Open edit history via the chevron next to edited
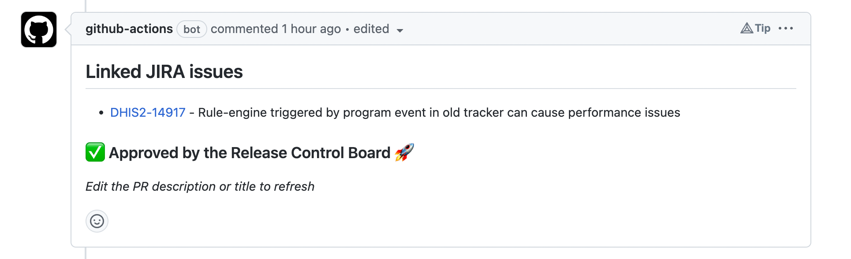Viewport: 851px width, 259px height. click(x=400, y=30)
